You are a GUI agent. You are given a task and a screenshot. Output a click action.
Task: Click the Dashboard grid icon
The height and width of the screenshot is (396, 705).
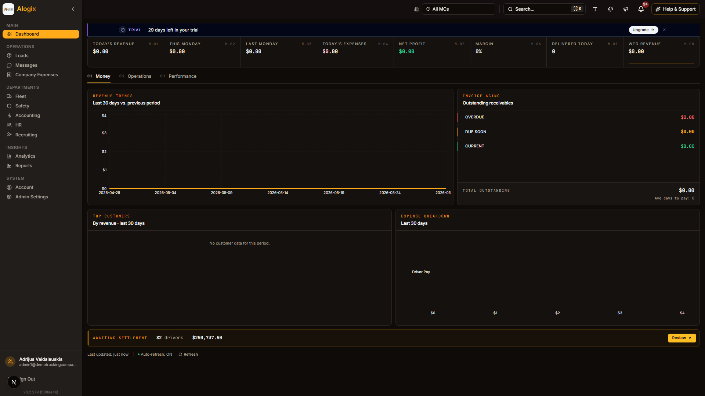(x=9, y=34)
